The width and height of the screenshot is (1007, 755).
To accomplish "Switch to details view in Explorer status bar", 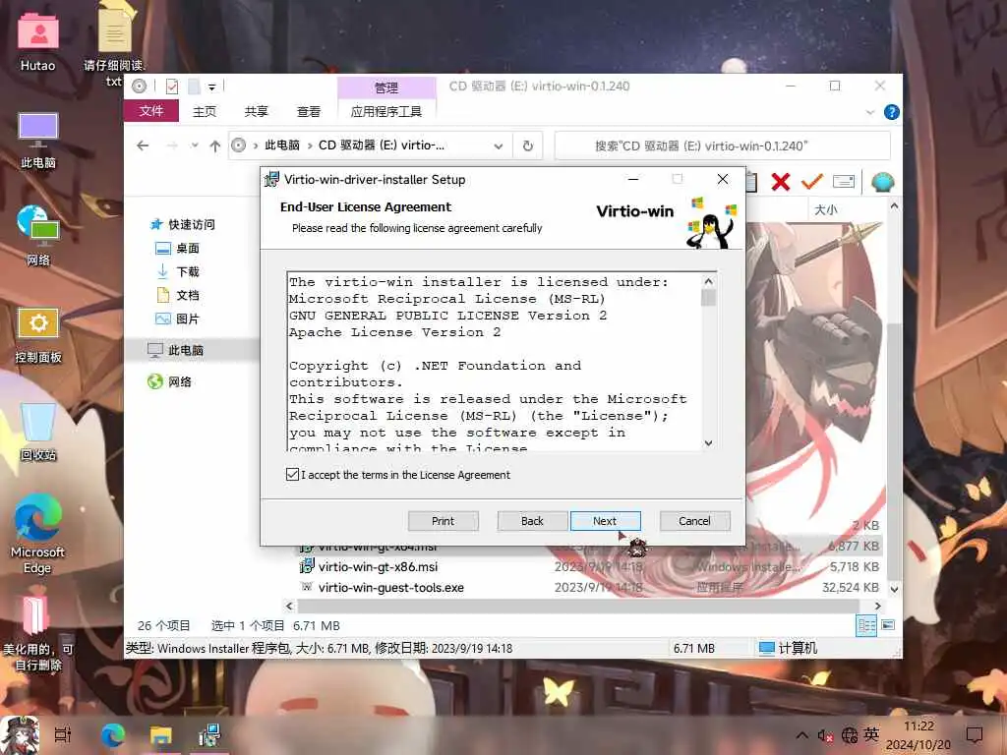I will 867,625.
